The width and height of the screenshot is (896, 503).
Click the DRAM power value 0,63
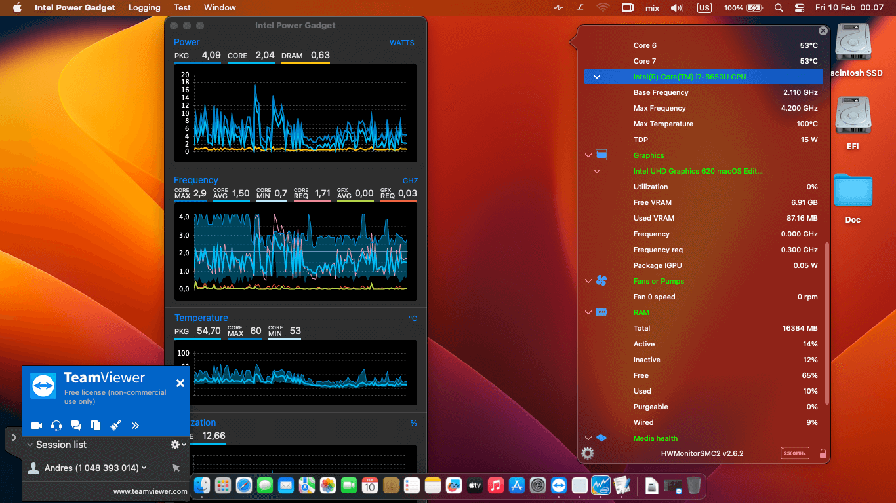tap(320, 55)
